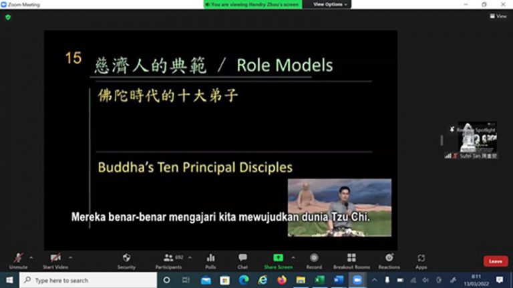
Task: Click the Sufei Tan video thumbnail
Action: click(477, 137)
